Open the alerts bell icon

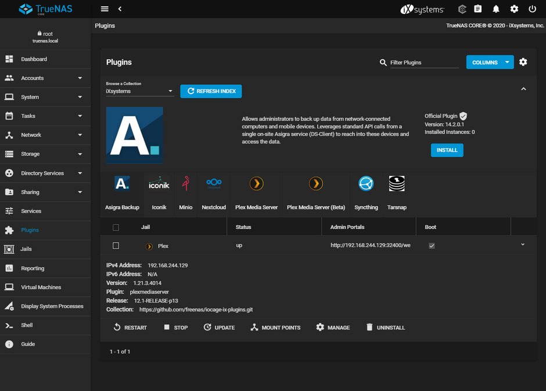(496, 9)
